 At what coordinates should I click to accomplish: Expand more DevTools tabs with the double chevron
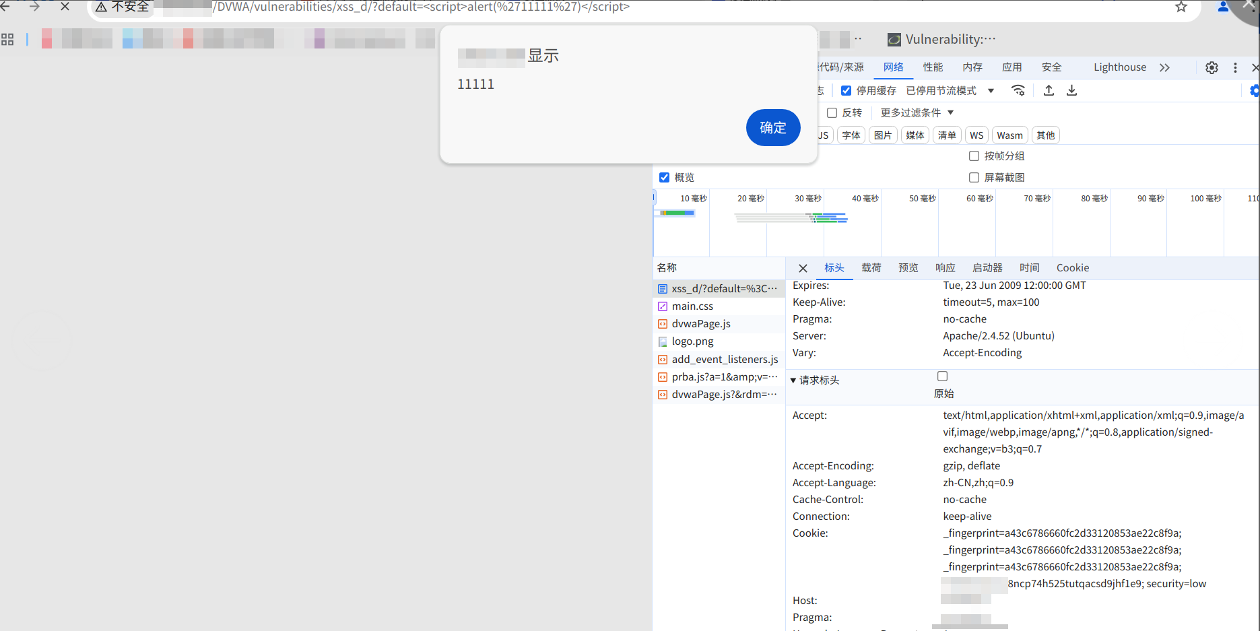coord(1164,67)
